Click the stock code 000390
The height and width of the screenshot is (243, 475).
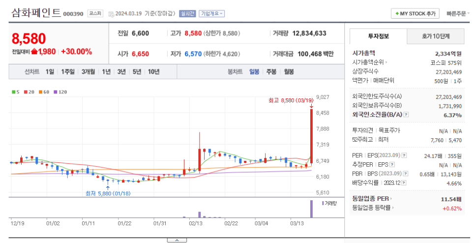point(73,14)
